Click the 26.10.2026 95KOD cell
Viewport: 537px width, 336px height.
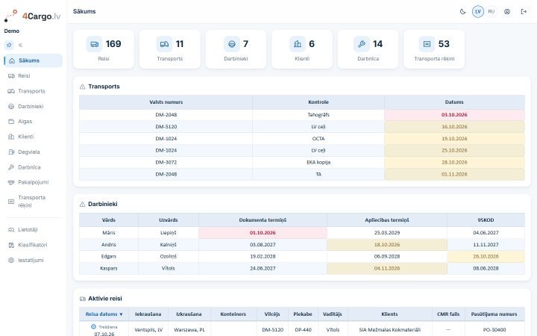coord(486,256)
